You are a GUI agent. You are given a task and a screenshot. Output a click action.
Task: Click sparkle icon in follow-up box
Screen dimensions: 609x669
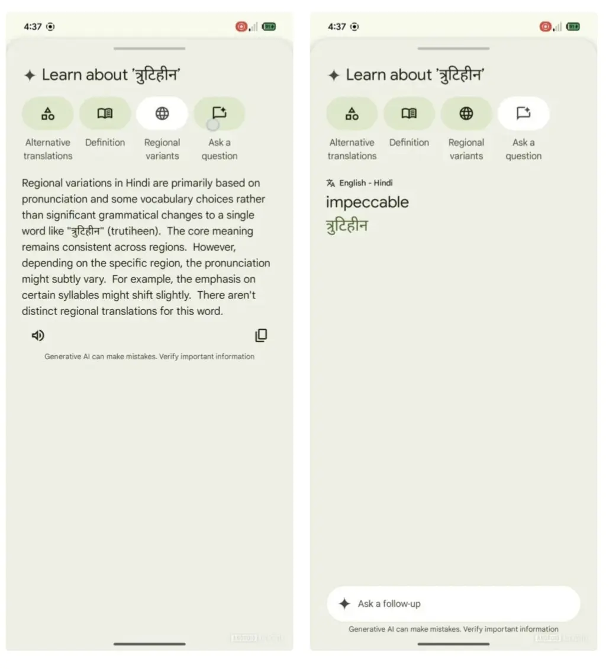click(x=344, y=604)
